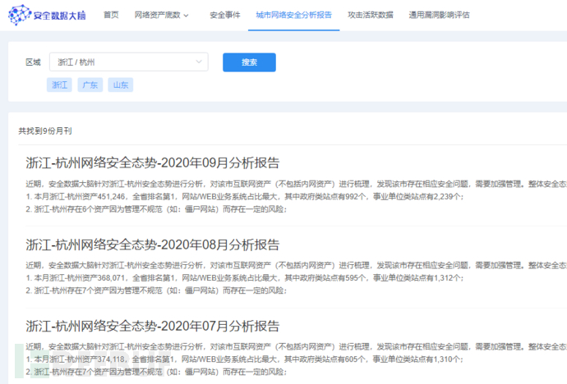Screen dimensions: 567x384
Task: Expand the chevron beside 网络资产底数
Action: pos(186,15)
